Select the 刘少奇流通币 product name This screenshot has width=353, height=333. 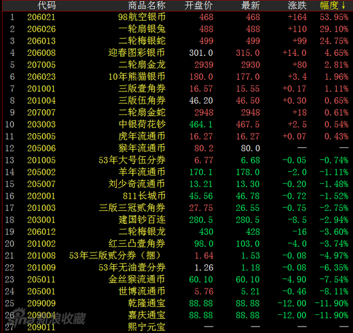tap(137, 184)
